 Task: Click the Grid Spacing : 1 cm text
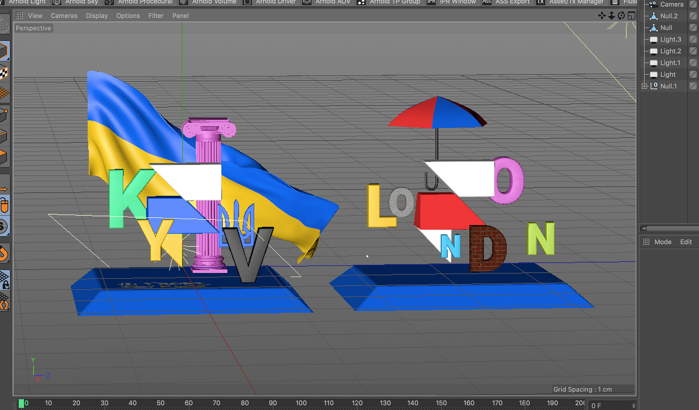pyautogui.click(x=582, y=389)
